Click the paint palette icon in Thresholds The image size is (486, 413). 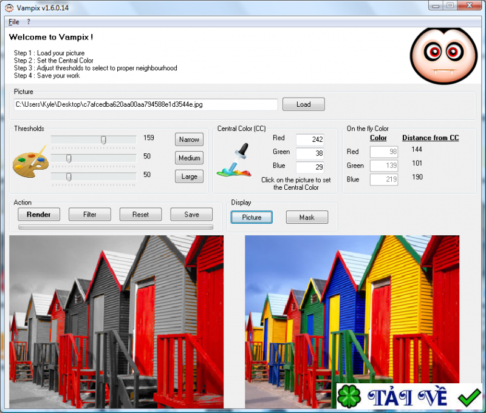[30, 161]
